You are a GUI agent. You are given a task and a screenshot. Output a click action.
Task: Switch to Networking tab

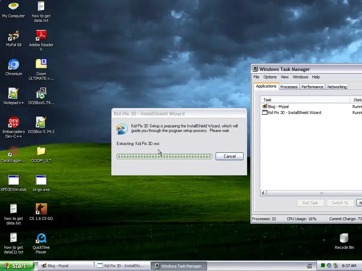[x=337, y=87]
